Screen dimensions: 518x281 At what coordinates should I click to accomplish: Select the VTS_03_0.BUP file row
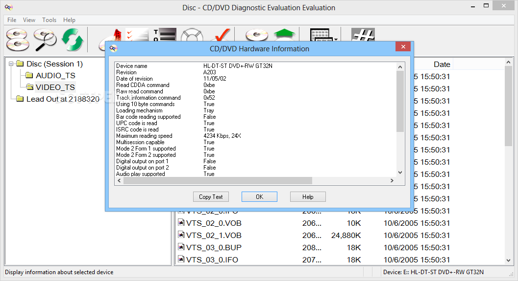click(x=314, y=247)
